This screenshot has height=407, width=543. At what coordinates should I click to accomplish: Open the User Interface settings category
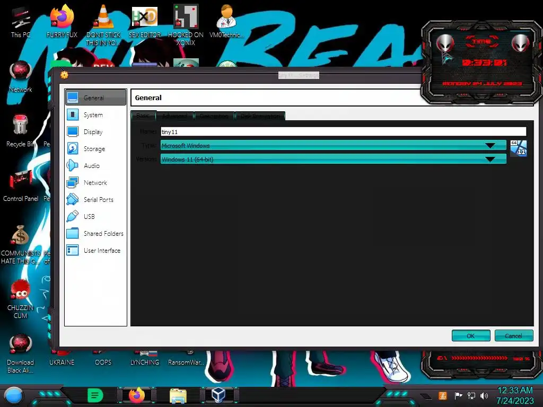[95, 251]
